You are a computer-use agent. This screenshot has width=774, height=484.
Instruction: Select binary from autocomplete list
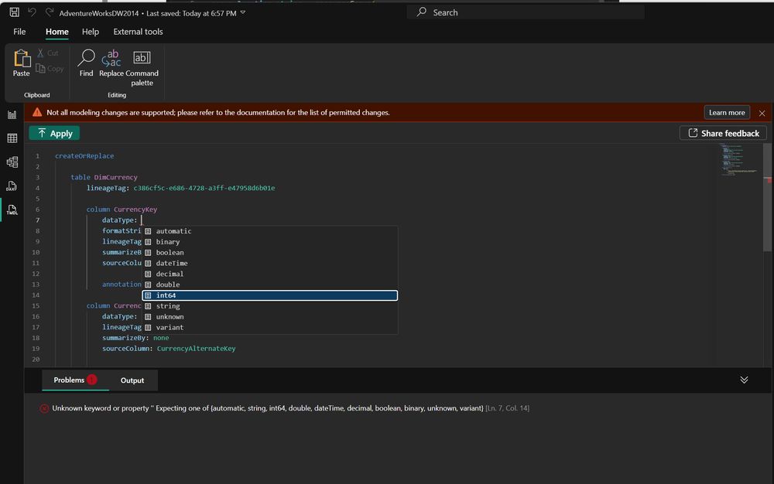point(269,242)
